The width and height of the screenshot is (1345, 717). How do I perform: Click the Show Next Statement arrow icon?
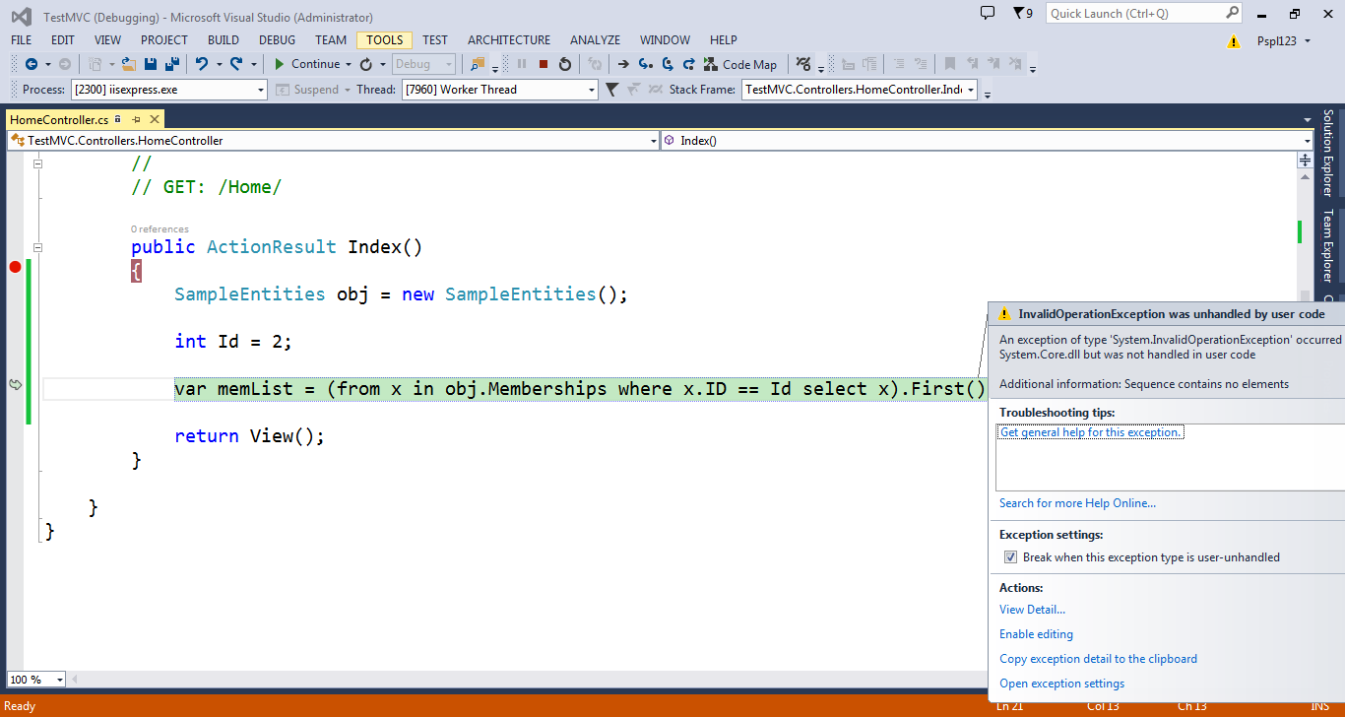coord(623,64)
